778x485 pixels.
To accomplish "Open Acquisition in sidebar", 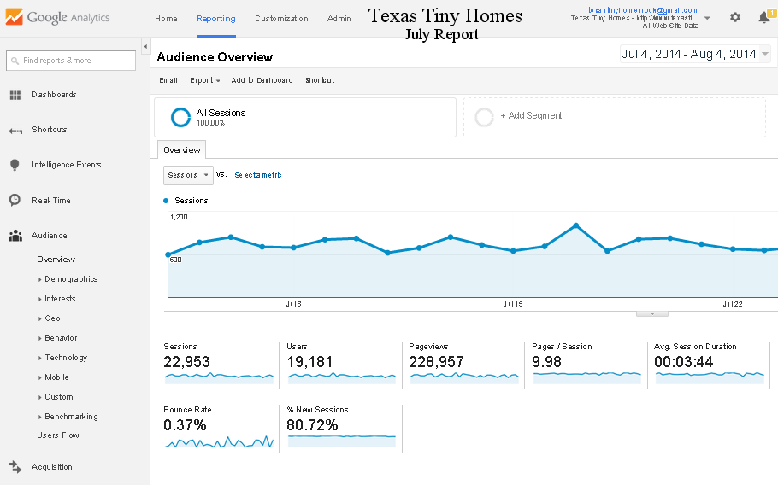I will (51, 467).
